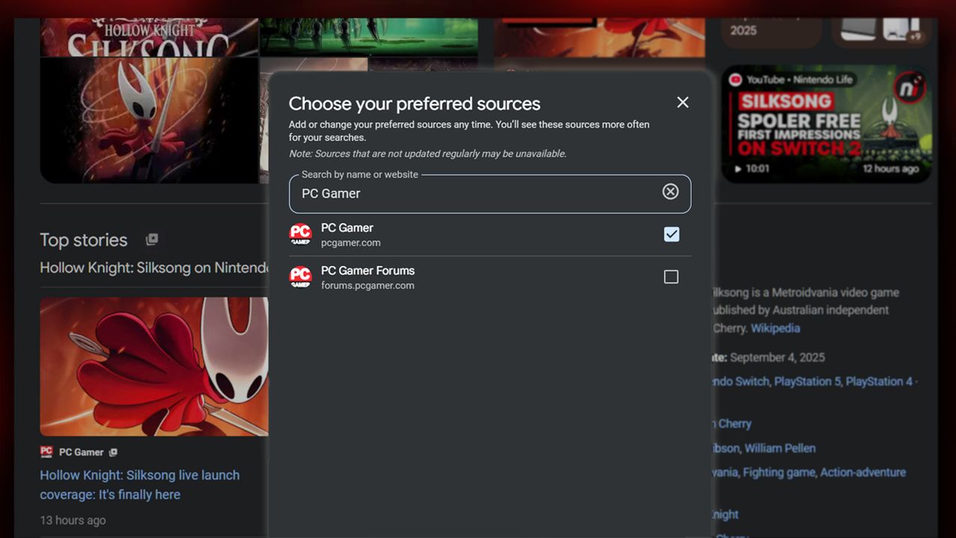
Task: Click the William Pellen developer link
Action: tap(780, 448)
